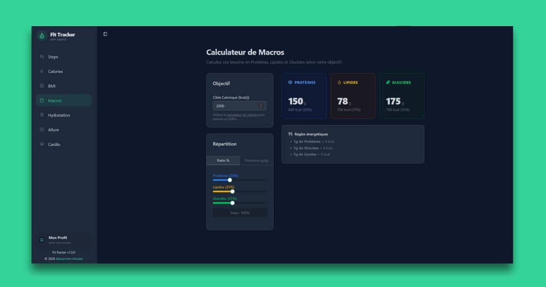The height and width of the screenshot is (287, 546).
Task: Click the Règles énergétiques heading text
Action: 311,134
